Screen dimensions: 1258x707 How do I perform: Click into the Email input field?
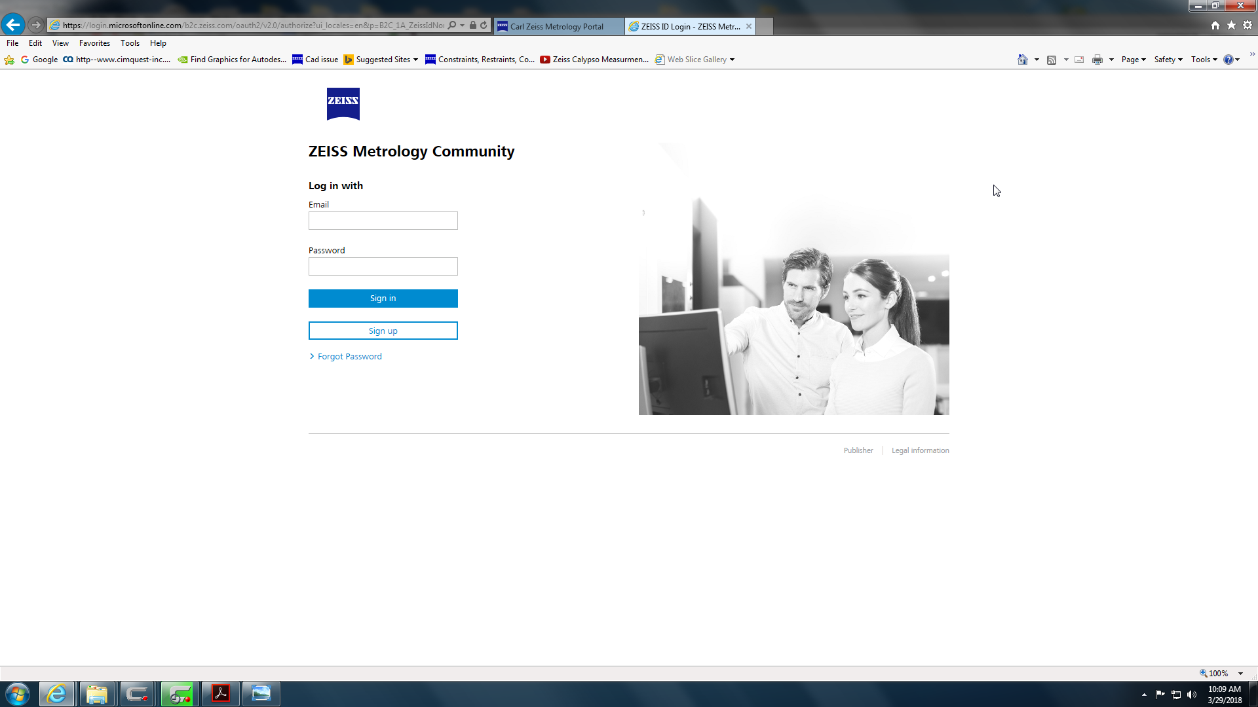[x=383, y=221]
